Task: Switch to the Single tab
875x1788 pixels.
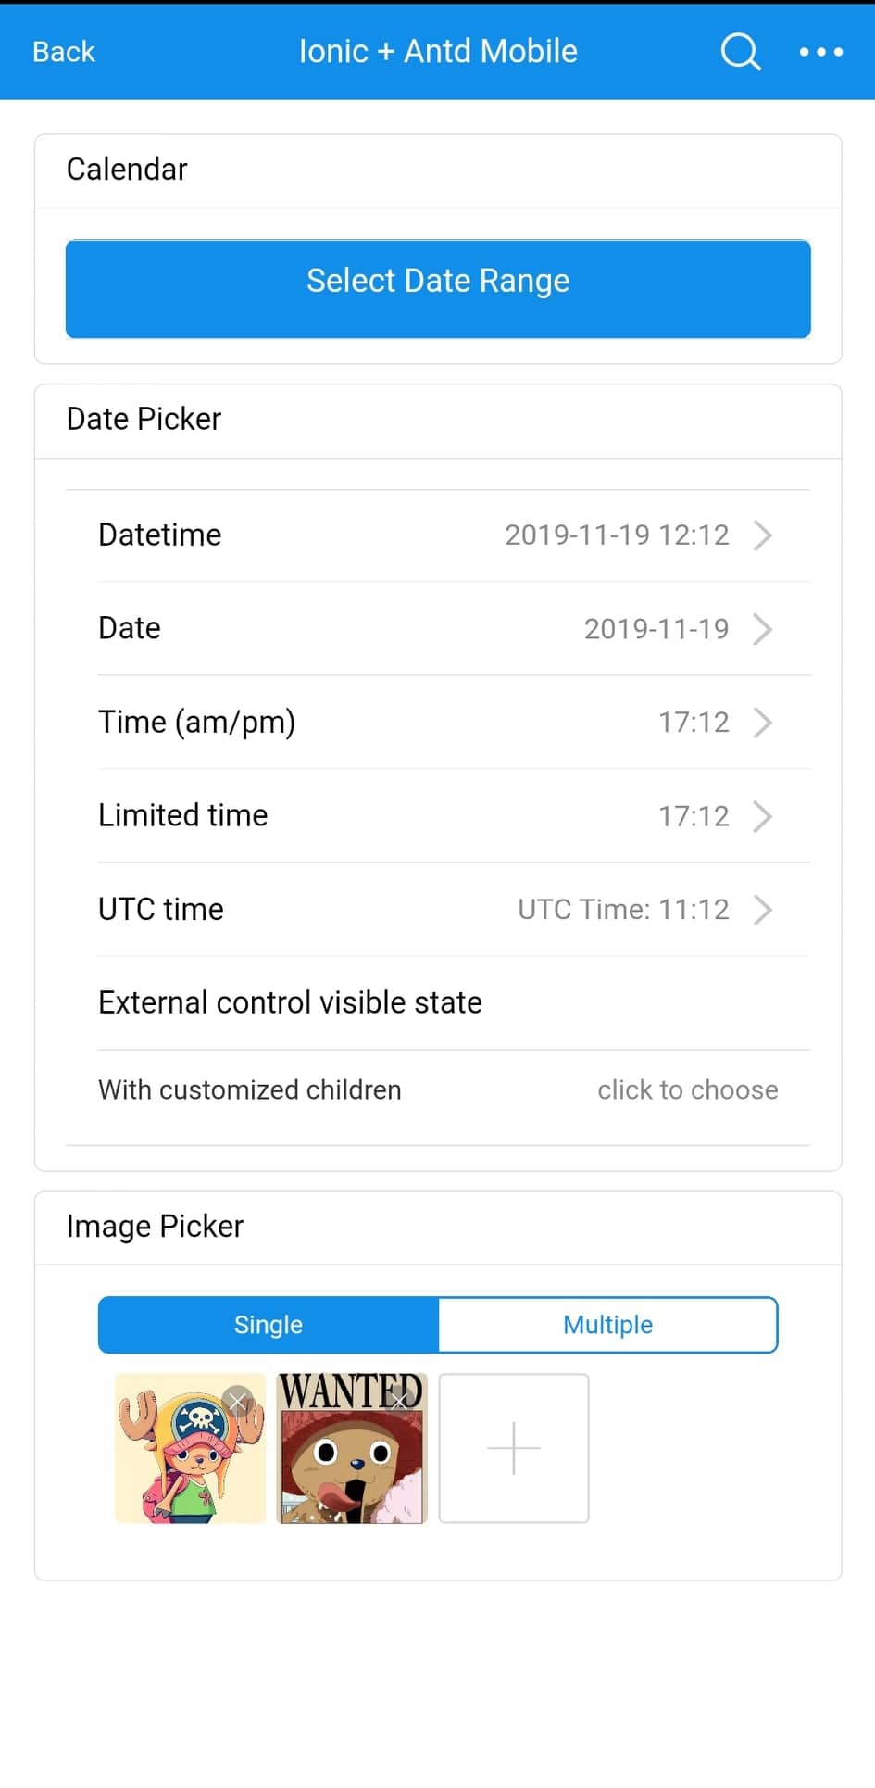Action: (x=269, y=1325)
